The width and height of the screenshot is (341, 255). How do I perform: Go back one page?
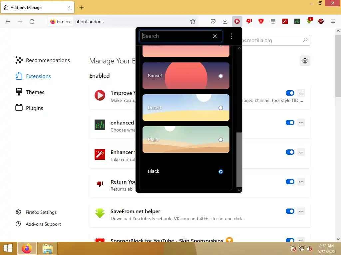coord(8,22)
